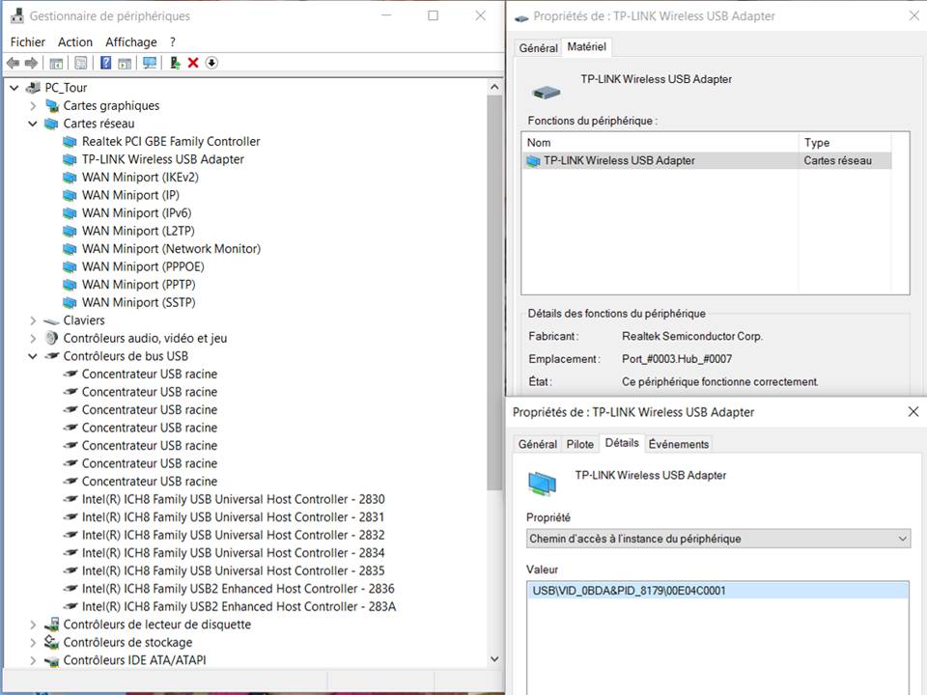Expand the Claviers category
Screen dimensions: 927x695
point(33,320)
